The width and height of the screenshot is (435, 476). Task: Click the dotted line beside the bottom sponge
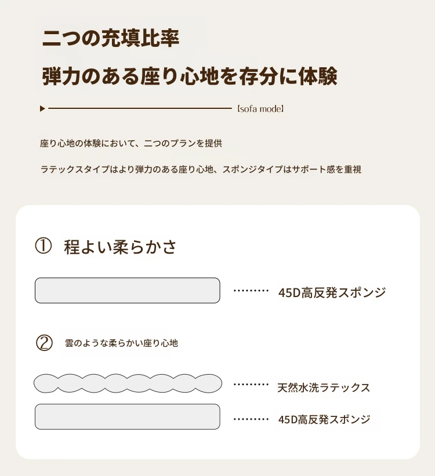(251, 418)
